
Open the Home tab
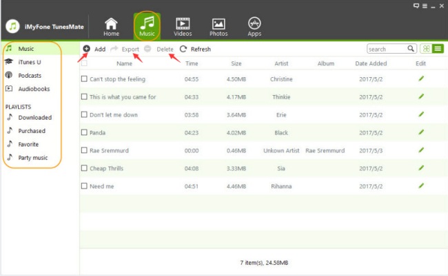pos(111,27)
